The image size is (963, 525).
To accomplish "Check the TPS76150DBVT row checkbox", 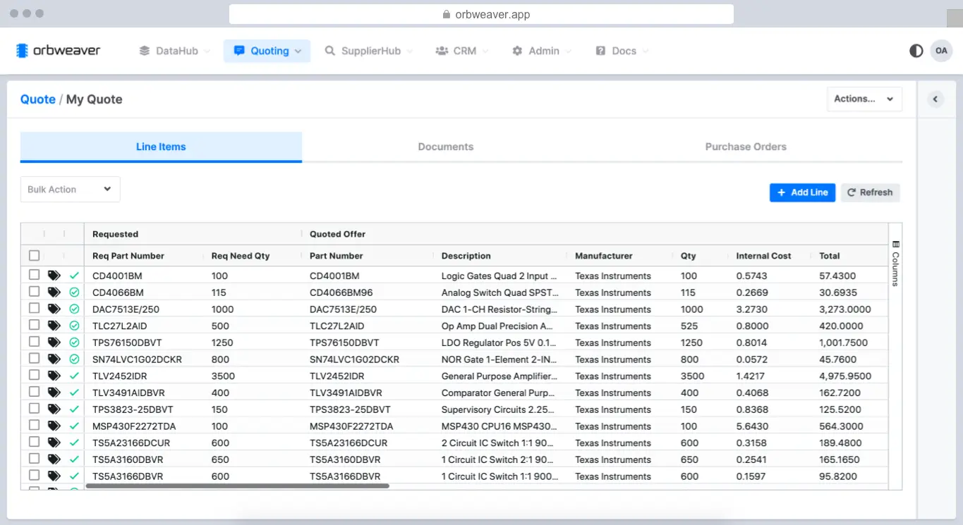I will [x=34, y=342].
